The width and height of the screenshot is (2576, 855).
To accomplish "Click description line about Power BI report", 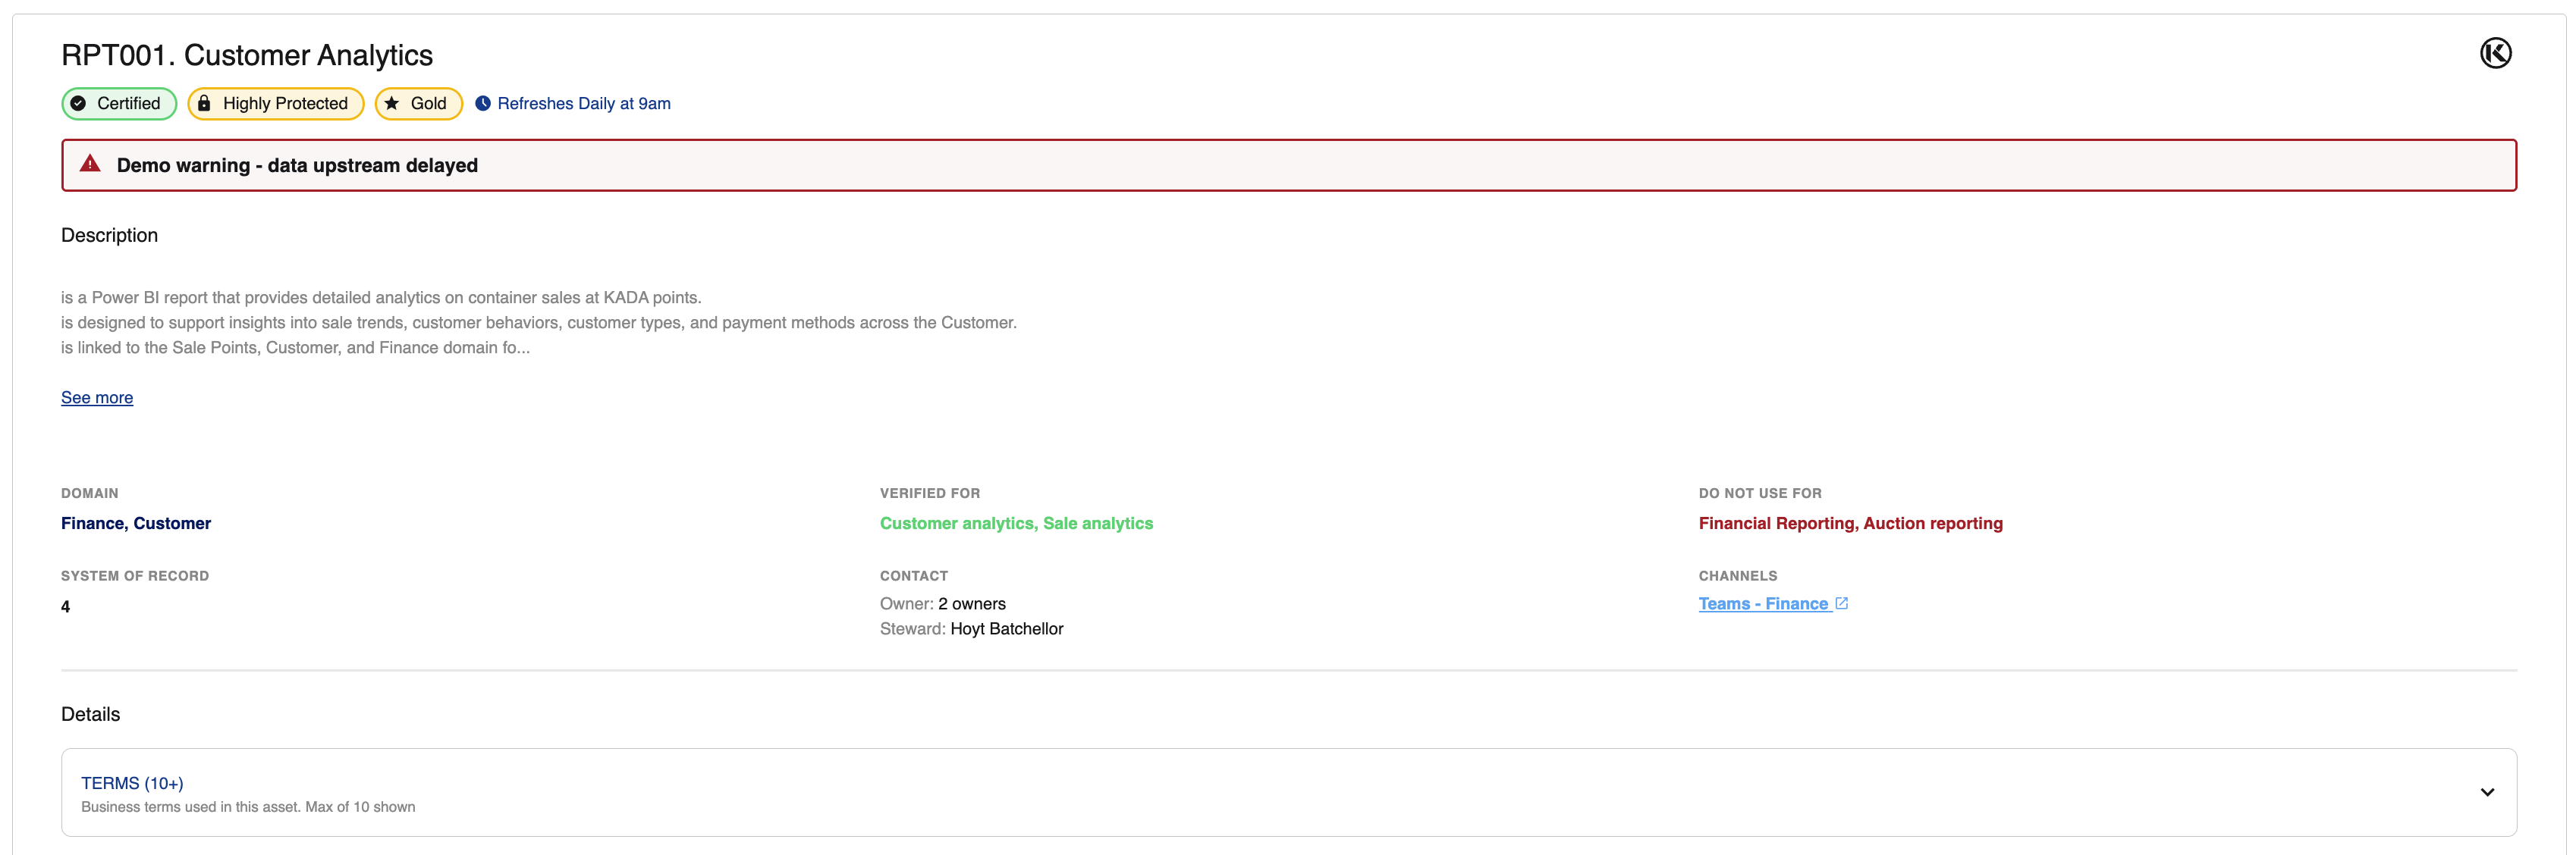I will [x=381, y=298].
